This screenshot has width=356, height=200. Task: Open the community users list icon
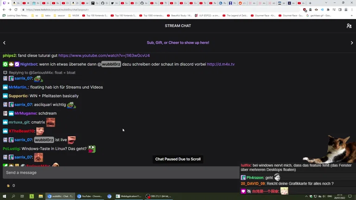point(349,26)
